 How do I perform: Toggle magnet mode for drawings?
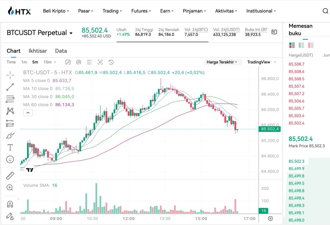tap(10, 204)
